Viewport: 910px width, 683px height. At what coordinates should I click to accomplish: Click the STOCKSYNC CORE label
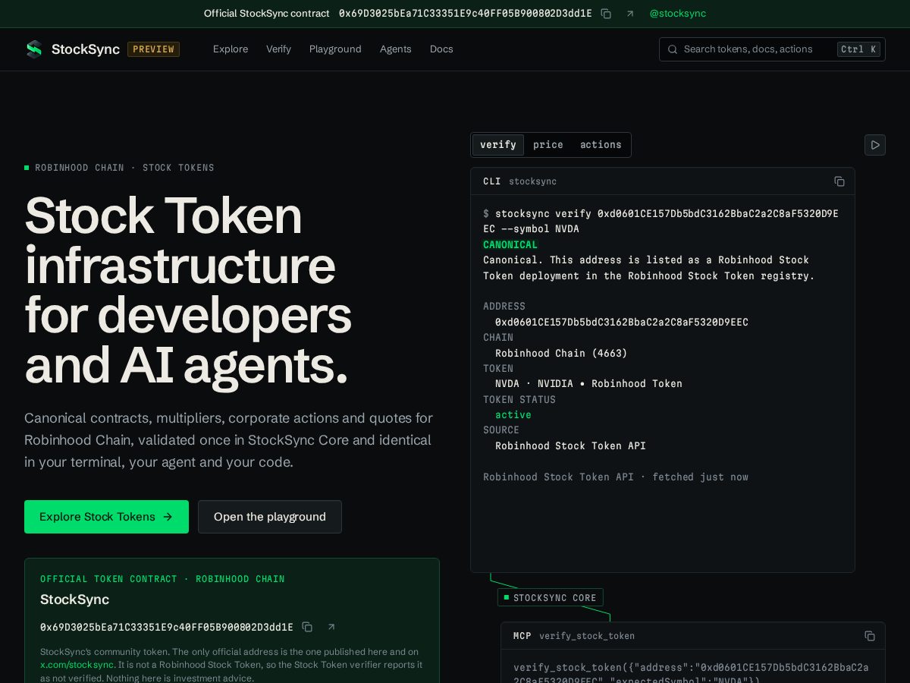click(x=551, y=598)
